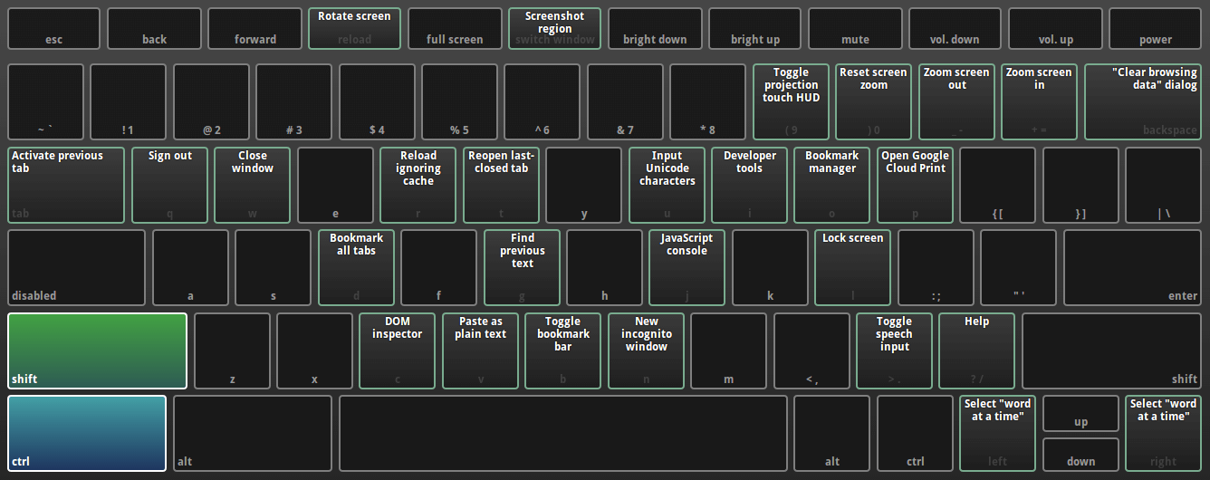Click the 'New incognito window' key
This screenshot has height=480, width=1210.
(646, 350)
